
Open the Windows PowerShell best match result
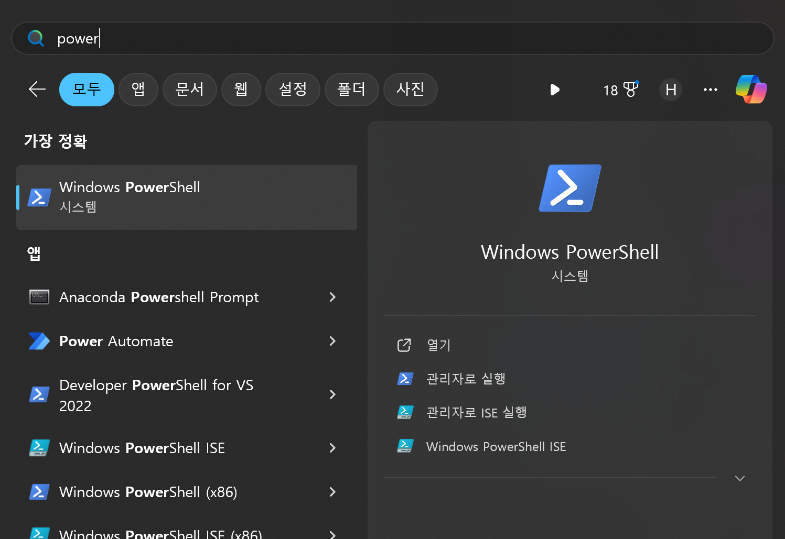click(x=187, y=197)
